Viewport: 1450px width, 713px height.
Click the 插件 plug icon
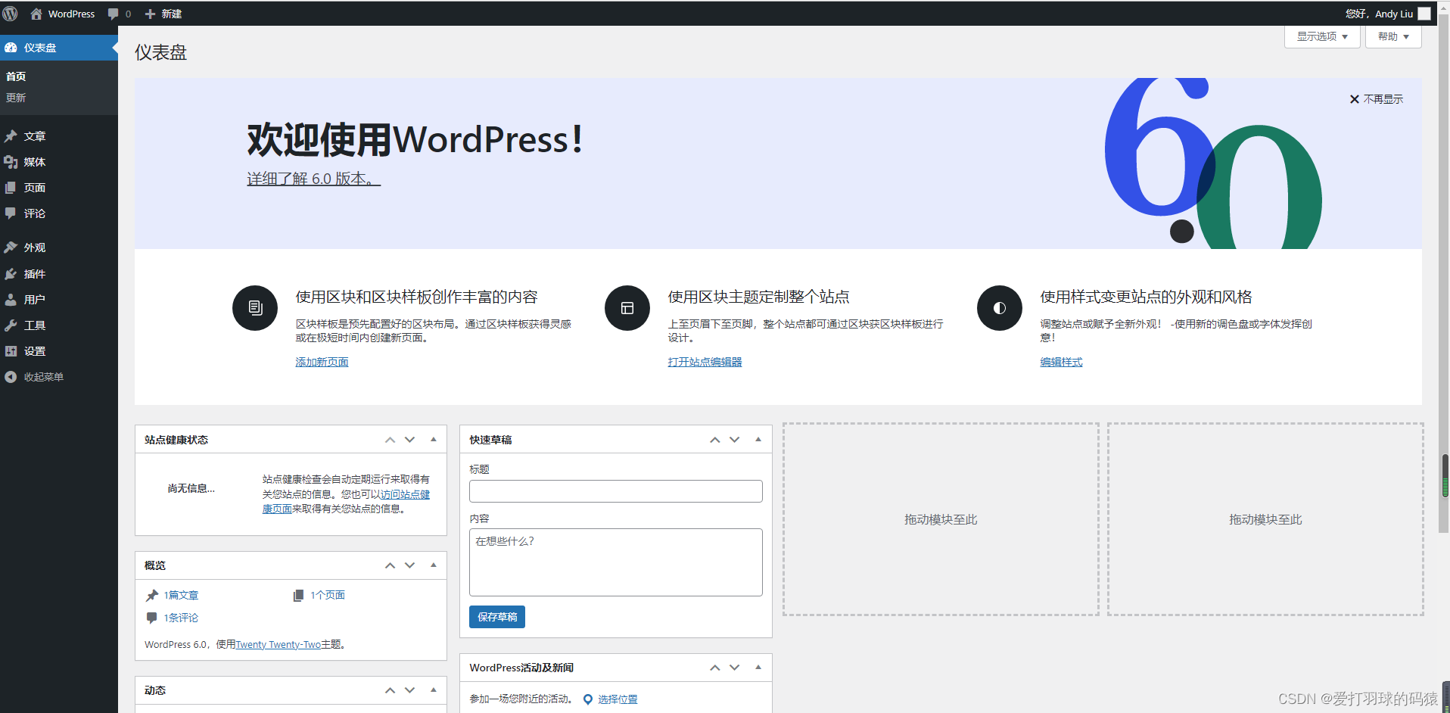11,274
